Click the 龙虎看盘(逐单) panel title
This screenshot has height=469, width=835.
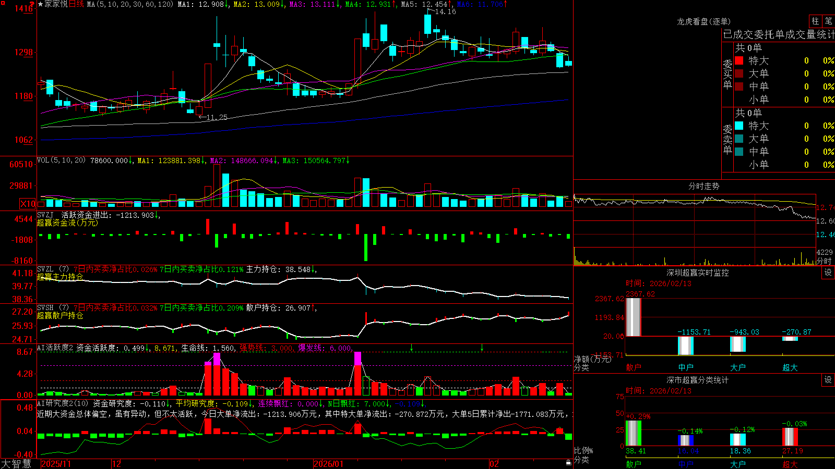pyautogui.click(x=703, y=21)
